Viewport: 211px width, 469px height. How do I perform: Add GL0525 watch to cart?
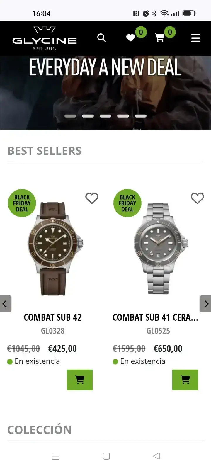185,380
